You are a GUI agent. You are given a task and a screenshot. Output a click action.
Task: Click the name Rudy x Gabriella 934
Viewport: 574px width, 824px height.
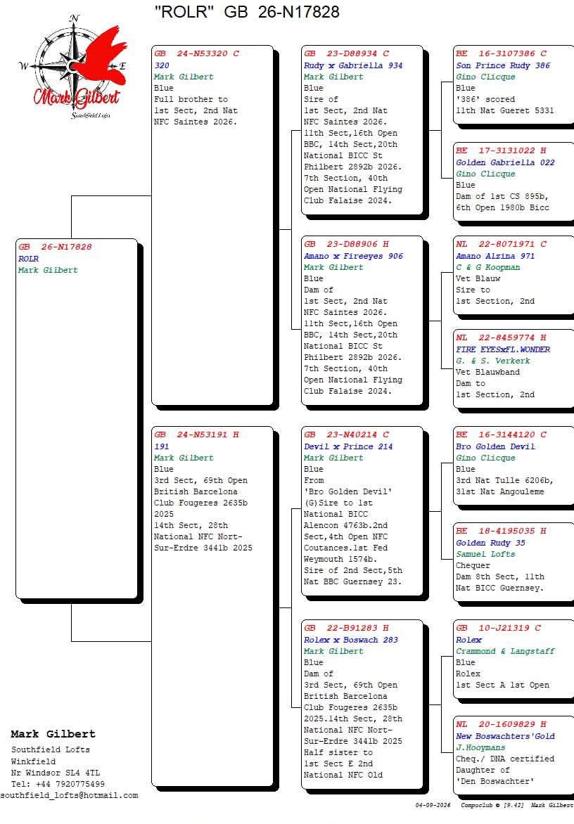click(x=353, y=65)
